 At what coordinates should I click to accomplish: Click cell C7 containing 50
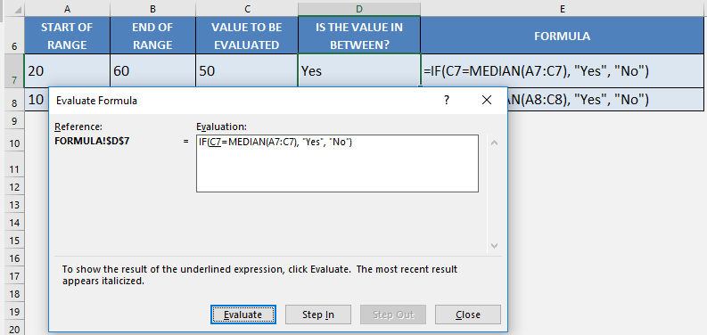[x=247, y=70]
